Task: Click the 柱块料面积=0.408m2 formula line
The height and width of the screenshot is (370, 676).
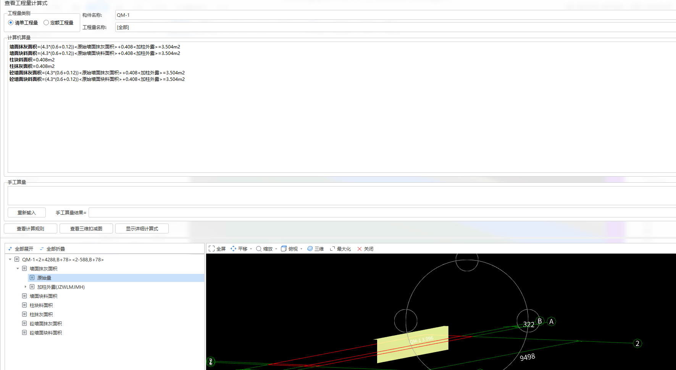Action: pos(32,60)
